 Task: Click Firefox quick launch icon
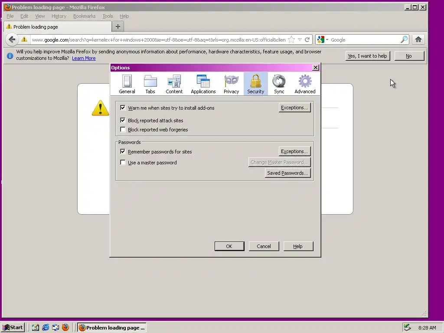point(65,327)
